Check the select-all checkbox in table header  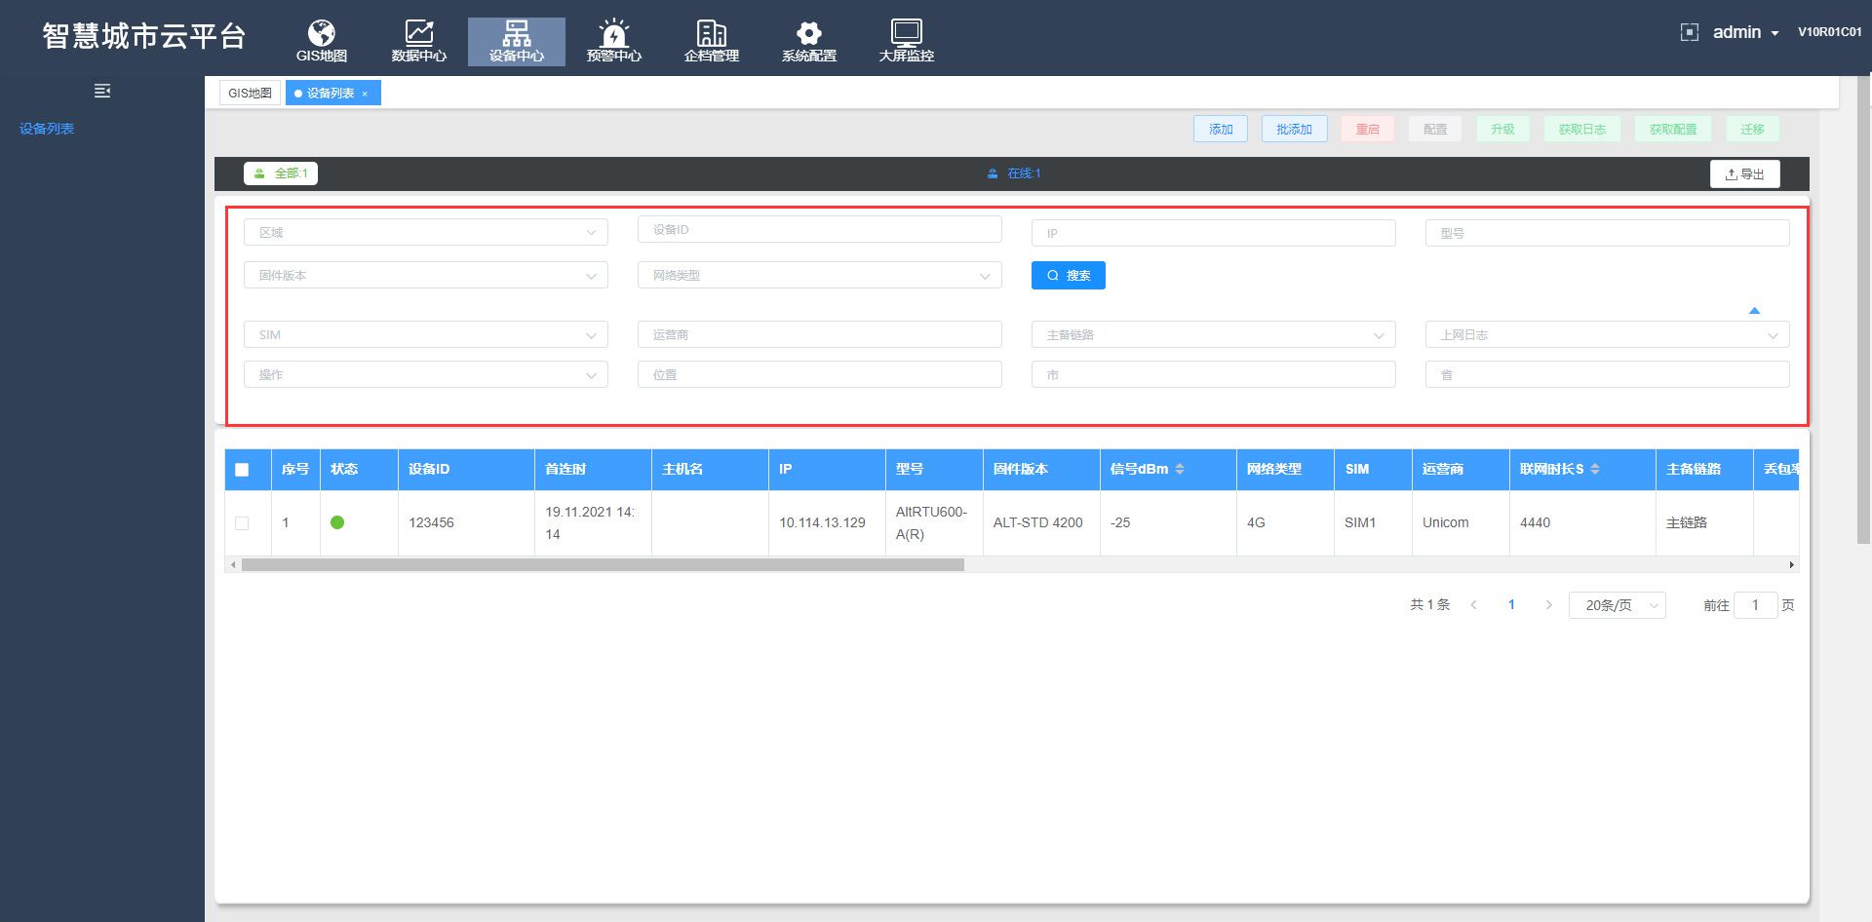pos(242,470)
